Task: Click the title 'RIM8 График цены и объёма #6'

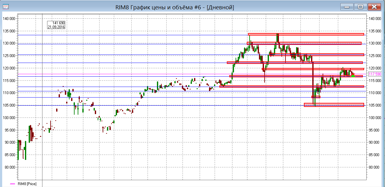Action: pos(159,7)
